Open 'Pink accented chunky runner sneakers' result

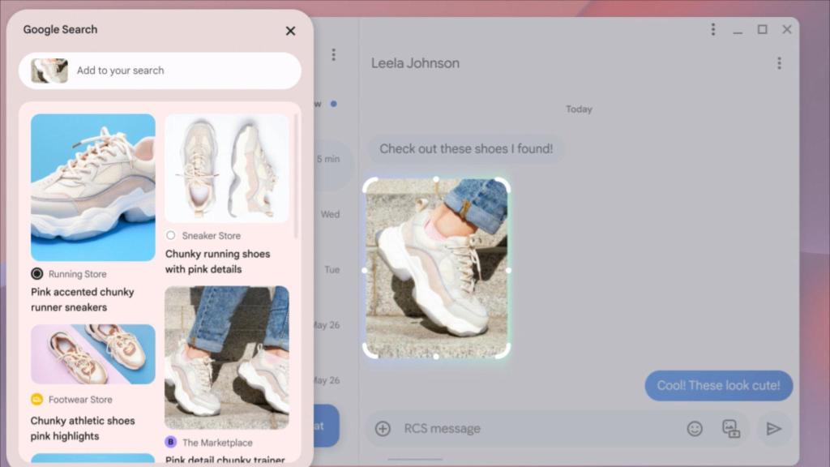[82, 299]
